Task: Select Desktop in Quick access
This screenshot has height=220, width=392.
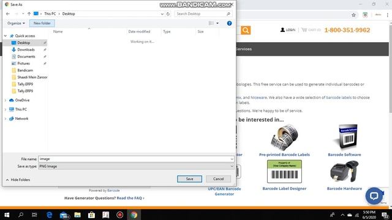Action: click(24, 43)
